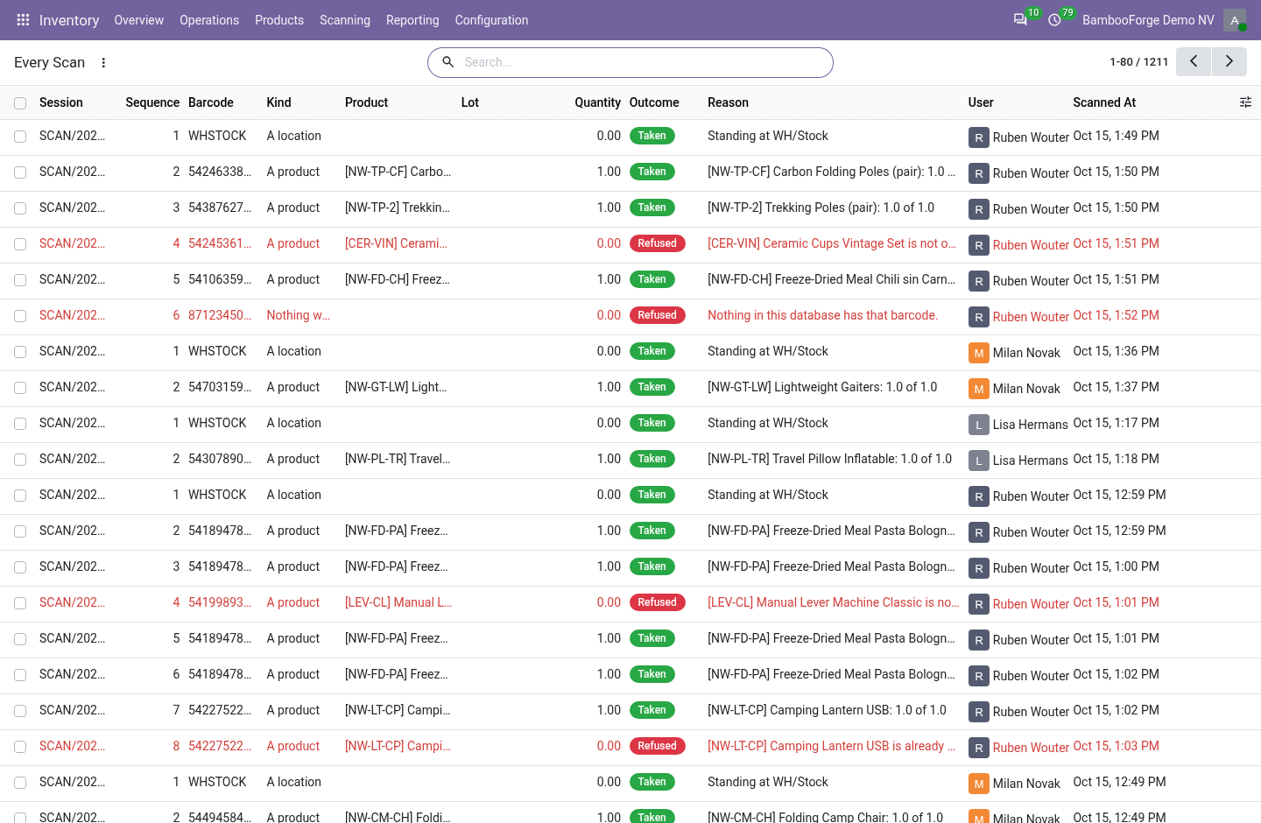Image resolution: width=1261 pixels, height=823 pixels.
Task: Open the Scanning section
Action: (345, 20)
